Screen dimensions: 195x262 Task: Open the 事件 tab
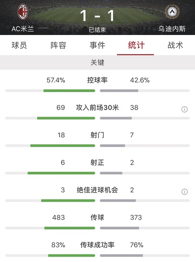pyautogui.click(x=97, y=45)
